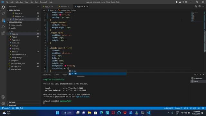Collapse the ANIMATED-MENU folder section
The width and height of the screenshot is (206, 116).
click(15, 22)
